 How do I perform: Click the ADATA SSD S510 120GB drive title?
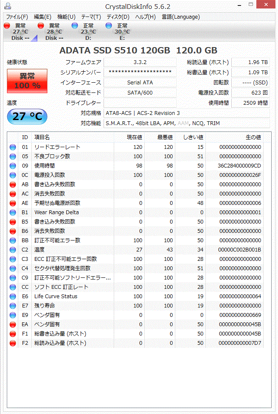click(x=138, y=50)
